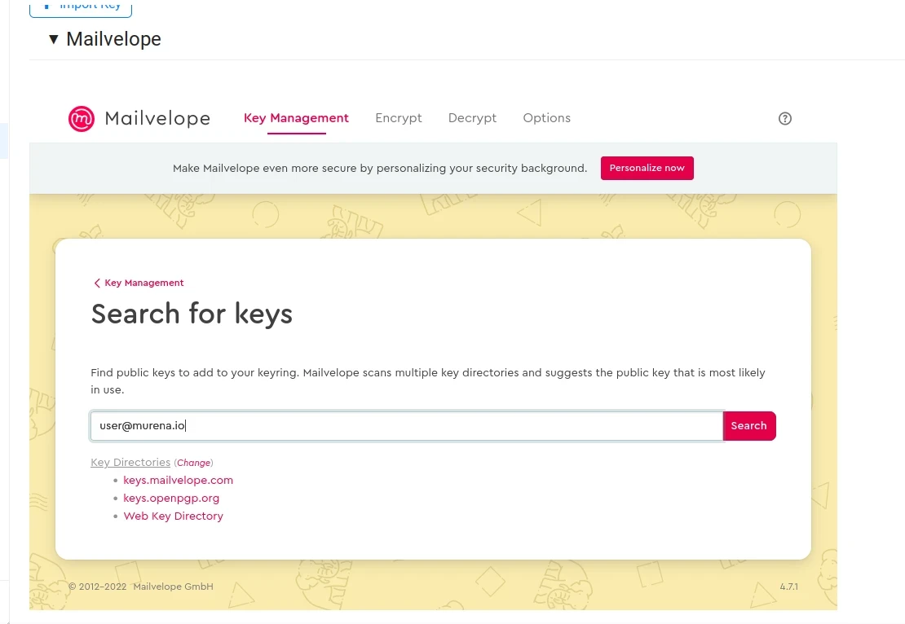Screen dimensions: 905x624
Task: Visit the keys.mailvelope.com directory link
Action: tap(179, 481)
